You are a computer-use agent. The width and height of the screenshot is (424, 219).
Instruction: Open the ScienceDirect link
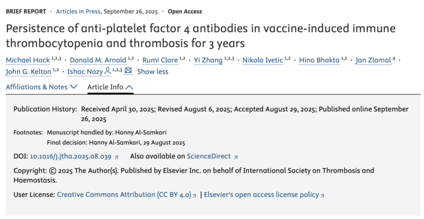(x=208, y=156)
